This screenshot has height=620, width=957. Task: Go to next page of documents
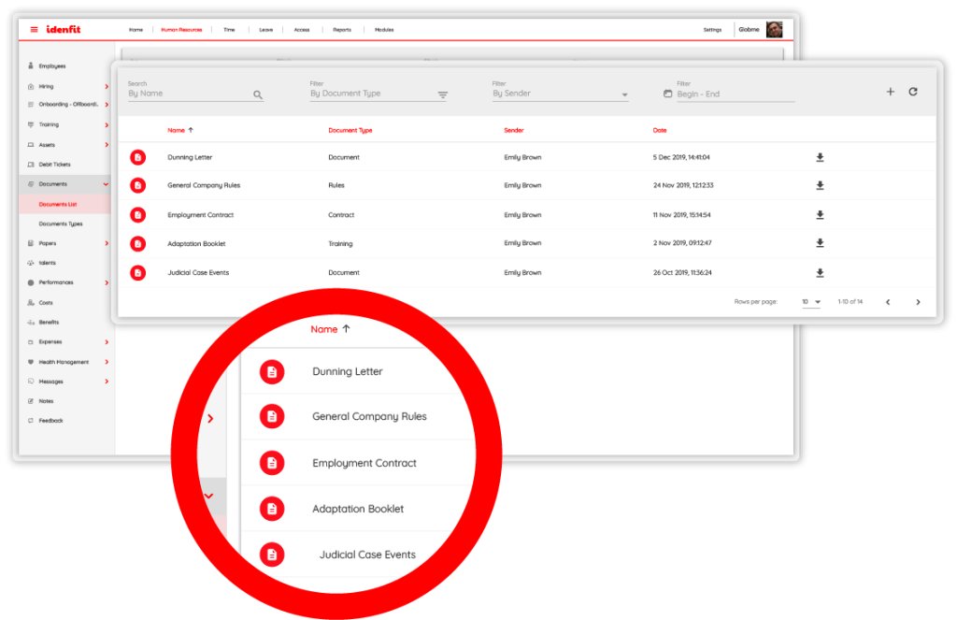[x=918, y=302]
